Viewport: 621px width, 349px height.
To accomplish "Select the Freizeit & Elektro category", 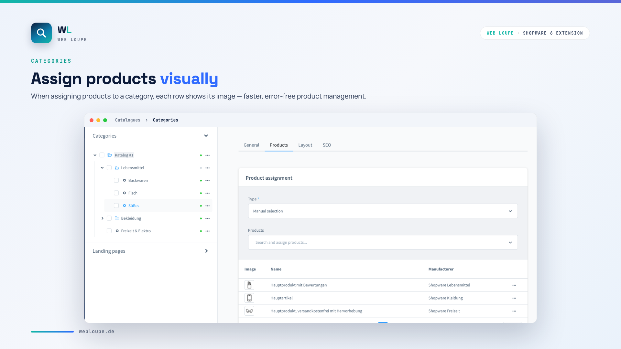I will coord(136,231).
